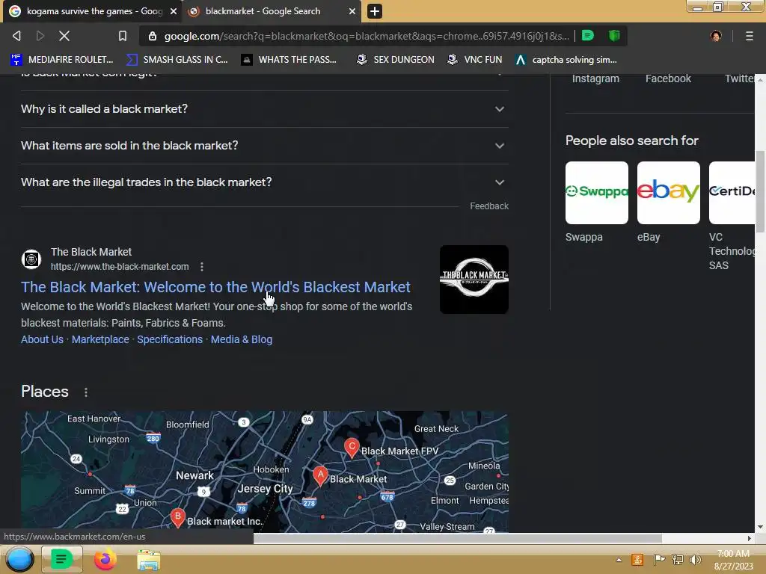This screenshot has width=766, height=574.
Task: Select the Swappa suggestion card
Action: pyautogui.click(x=596, y=202)
